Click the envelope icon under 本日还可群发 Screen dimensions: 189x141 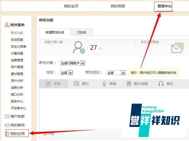pos(177,48)
